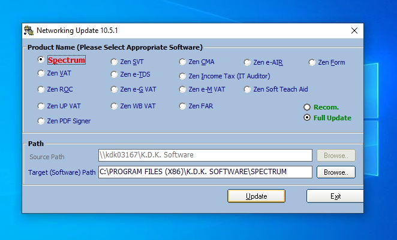Close the Networking Update window
Image resolution: width=397 pixels, height=240 pixels.
tap(354, 31)
